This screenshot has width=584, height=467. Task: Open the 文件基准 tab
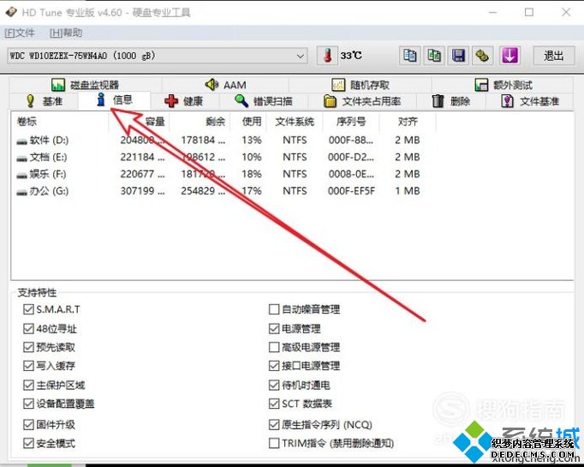[x=529, y=101]
